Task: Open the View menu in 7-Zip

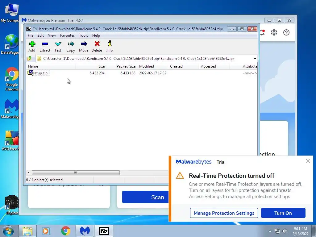Action: [x=52, y=35]
